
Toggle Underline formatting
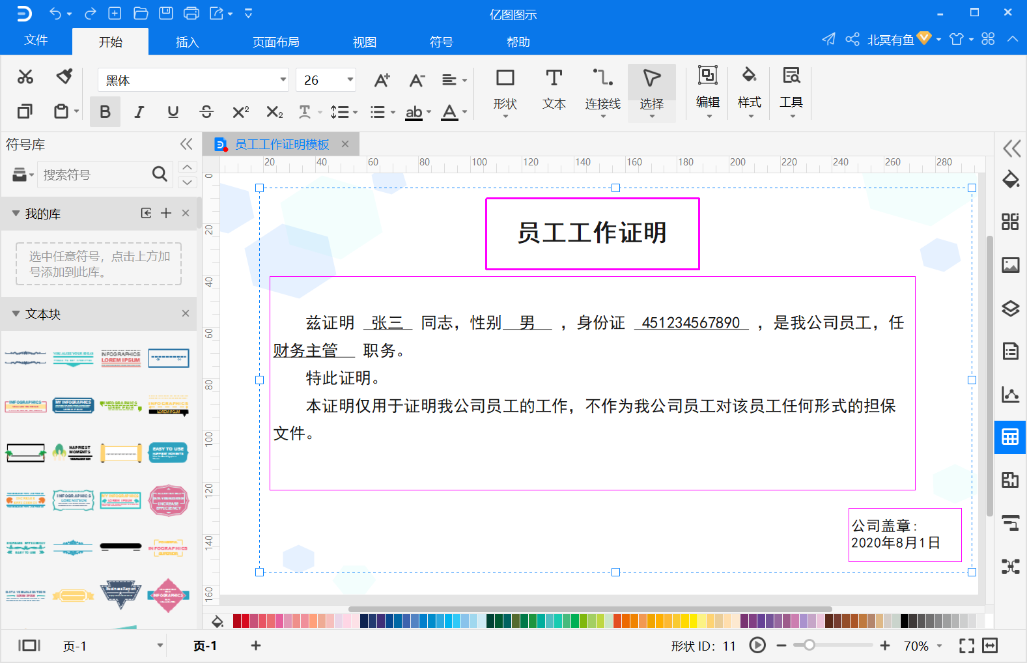pos(173,112)
